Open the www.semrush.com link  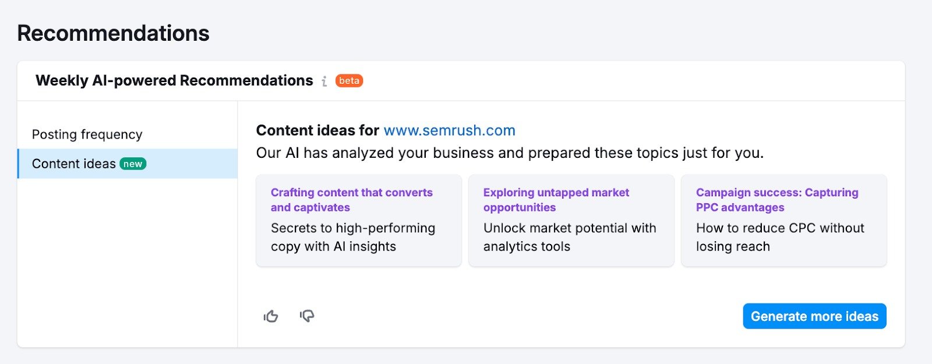pyautogui.click(x=449, y=130)
